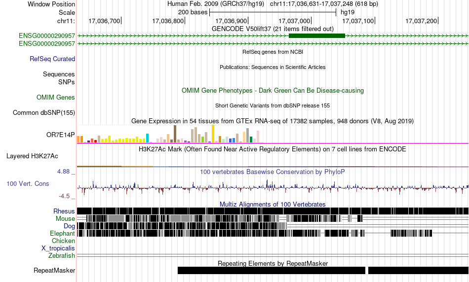Viewport: 469px width, 282px height.
Task: Click the chr11: ruler label
Action: 66,21
